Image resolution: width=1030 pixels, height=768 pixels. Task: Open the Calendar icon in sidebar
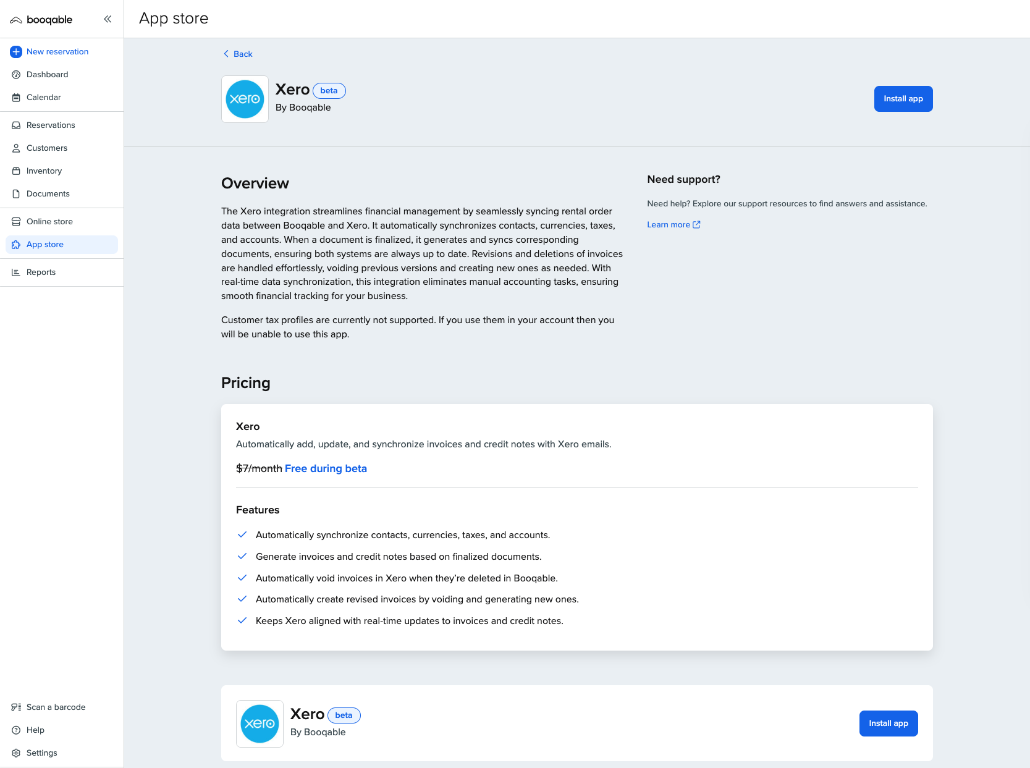pyautogui.click(x=16, y=98)
